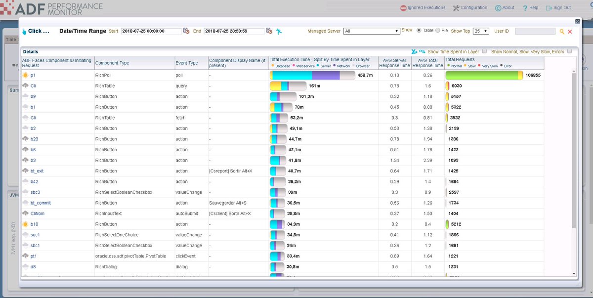This screenshot has height=298, width=593.
Task: Click the Start date input field
Action: point(152,31)
